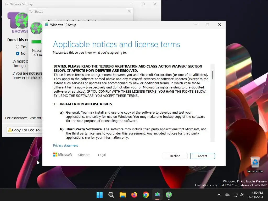268x201 pixels.
Task: Minimize the Tor Network Settings window
Action: pos(131,4)
